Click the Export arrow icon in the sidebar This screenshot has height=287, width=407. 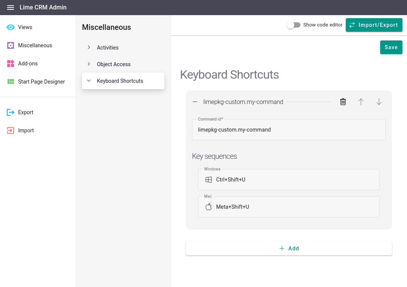10,112
